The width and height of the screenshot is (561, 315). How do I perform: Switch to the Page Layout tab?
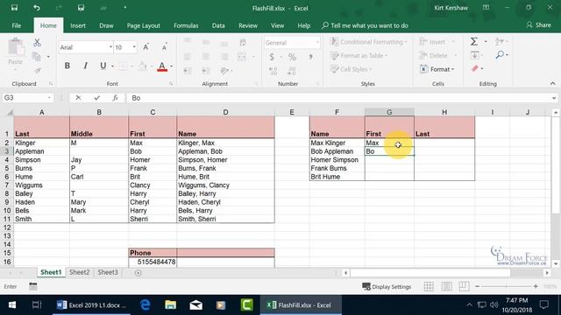(x=144, y=25)
